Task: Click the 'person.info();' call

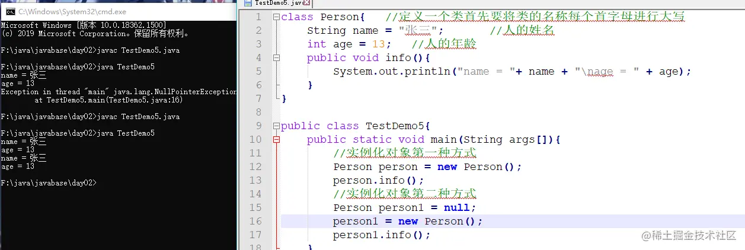Action: pos(379,180)
